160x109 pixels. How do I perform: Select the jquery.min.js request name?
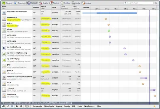[x=12, y=17]
